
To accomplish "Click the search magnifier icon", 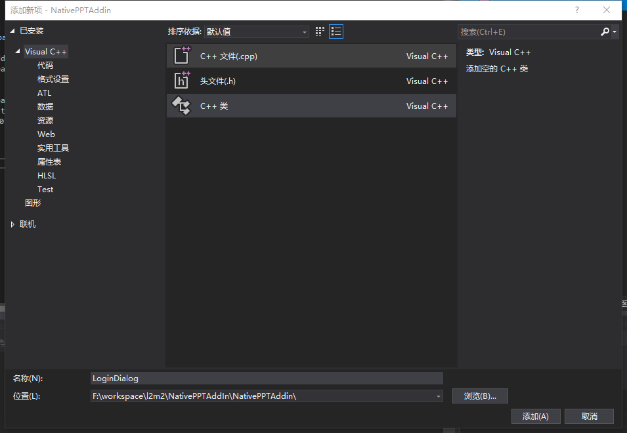I will (x=605, y=31).
